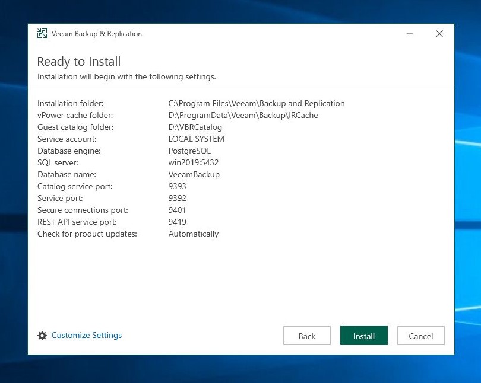Select the value 'Automatically'

tap(194, 234)
